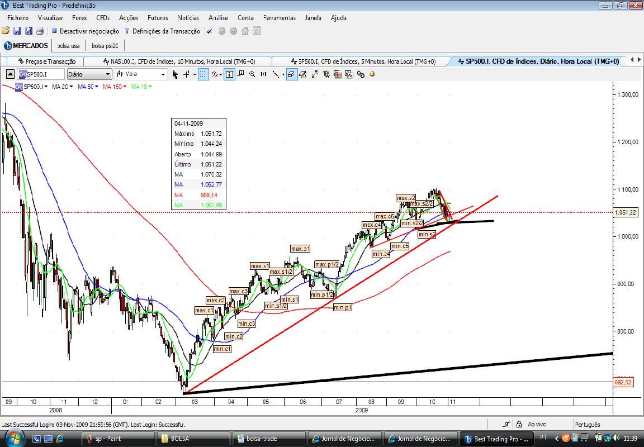Open the Diário timeframe dropdown

pos(89,74)
